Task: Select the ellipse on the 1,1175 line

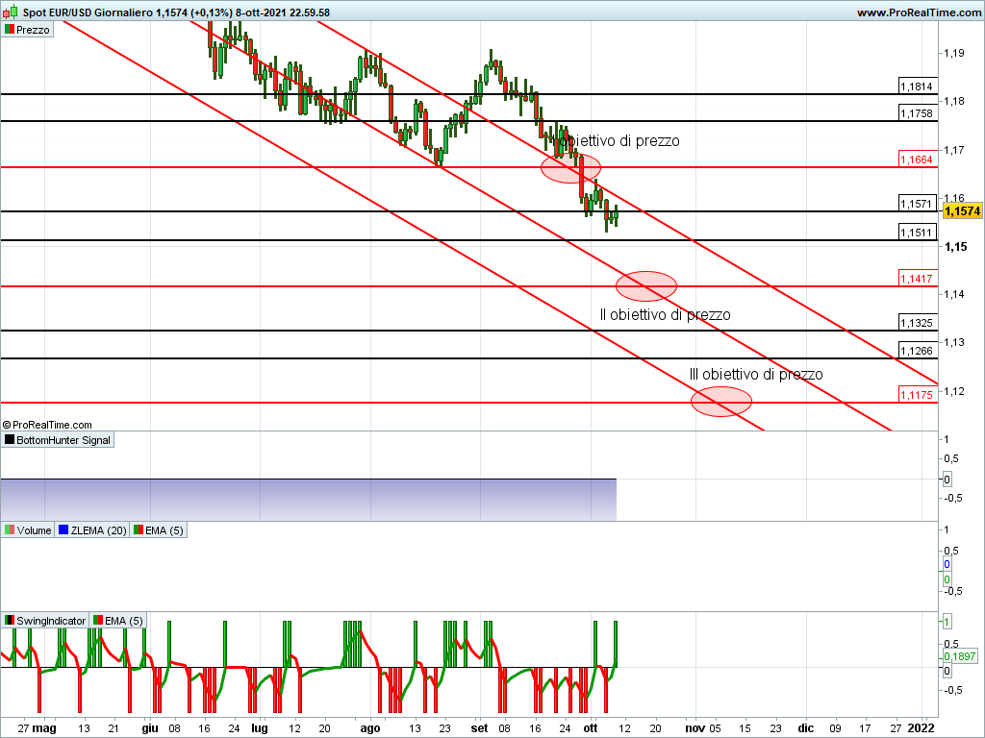Action: pyautogui.click(x=721, y=402)
